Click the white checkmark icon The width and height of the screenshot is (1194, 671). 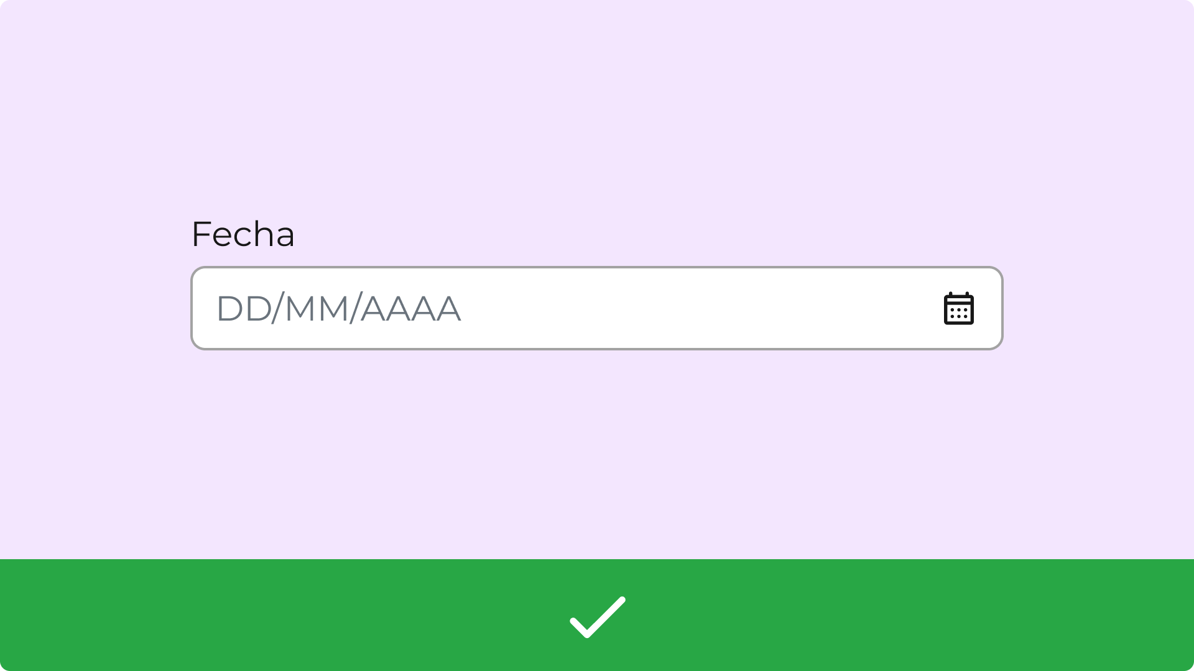pos(597,616)
